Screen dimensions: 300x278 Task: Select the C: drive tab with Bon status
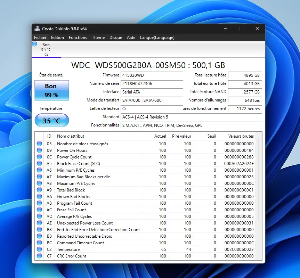[x=46, y=50]
